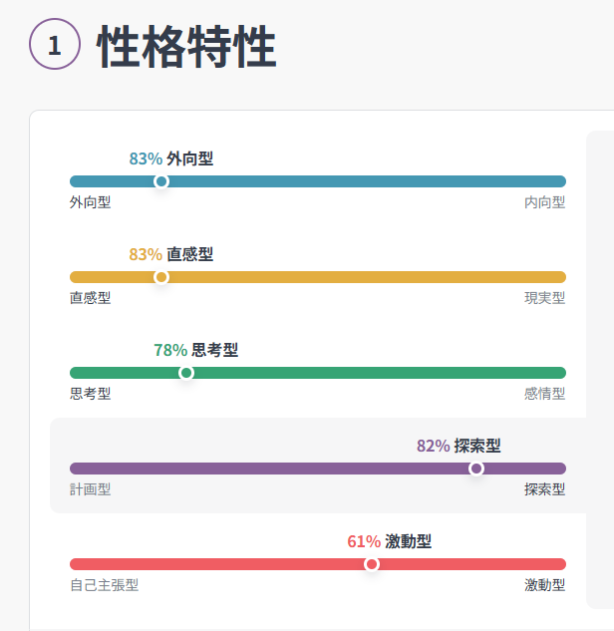
Task: Click the 83% value above the blue bar
Action: [x=146, y=158]
